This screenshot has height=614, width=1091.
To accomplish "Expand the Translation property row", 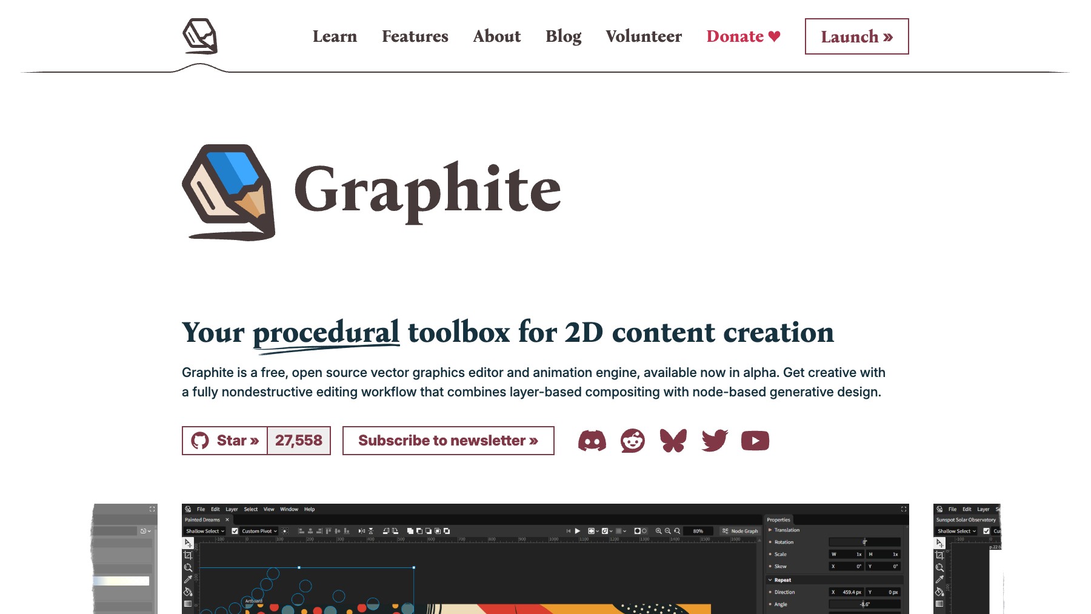I will pyautogui.click(x=770, y=530).
